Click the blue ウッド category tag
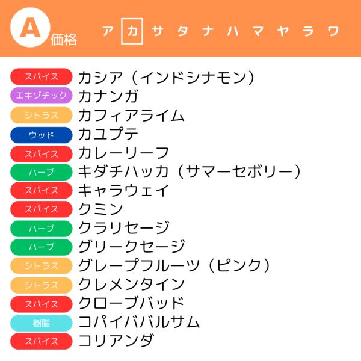Viewport: 361px width, 361px height. point(42,135)
